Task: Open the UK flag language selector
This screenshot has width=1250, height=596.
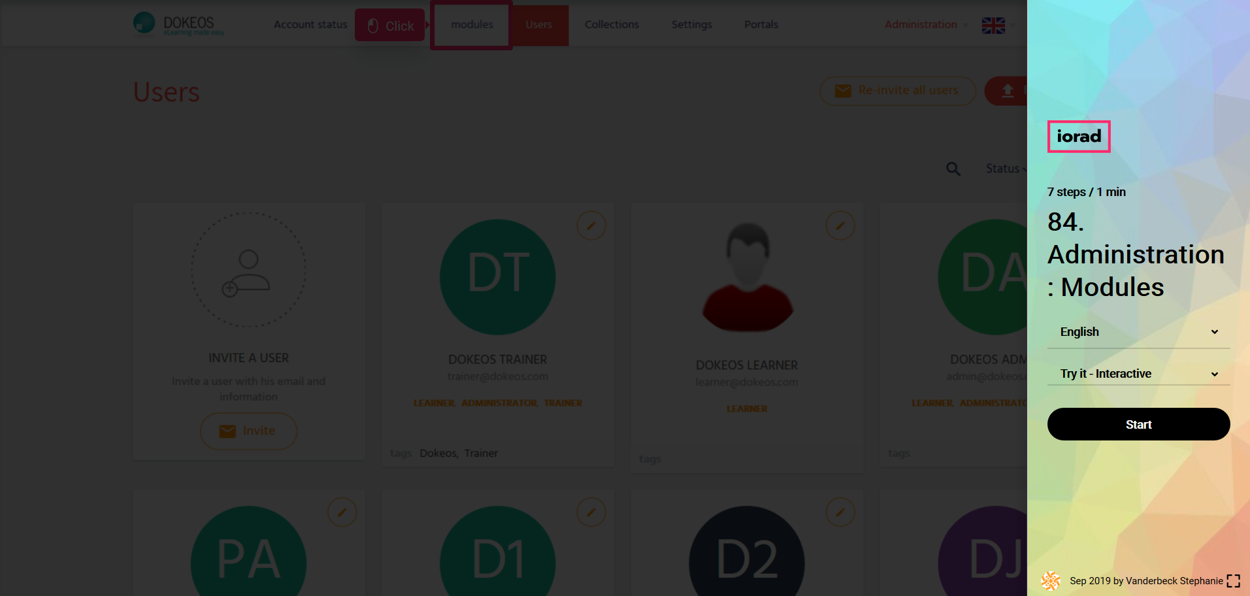Action: pos(993,25)
